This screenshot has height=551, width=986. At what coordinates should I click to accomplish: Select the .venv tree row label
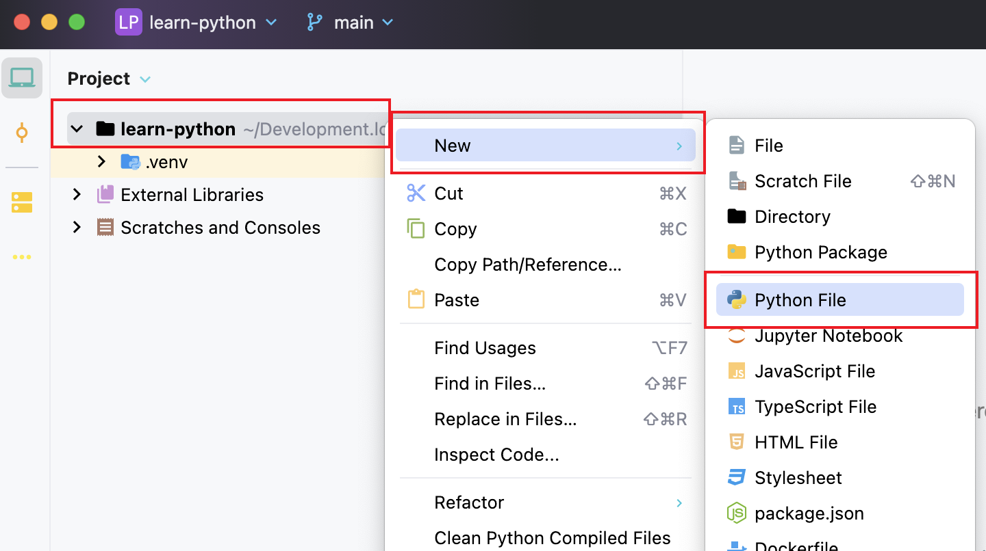point(166,163)
